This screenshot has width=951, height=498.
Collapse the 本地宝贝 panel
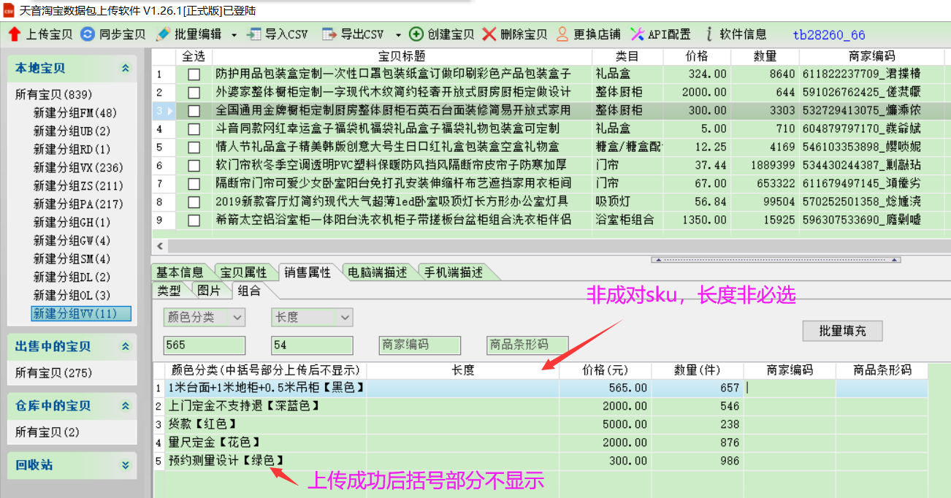(126, 69)
